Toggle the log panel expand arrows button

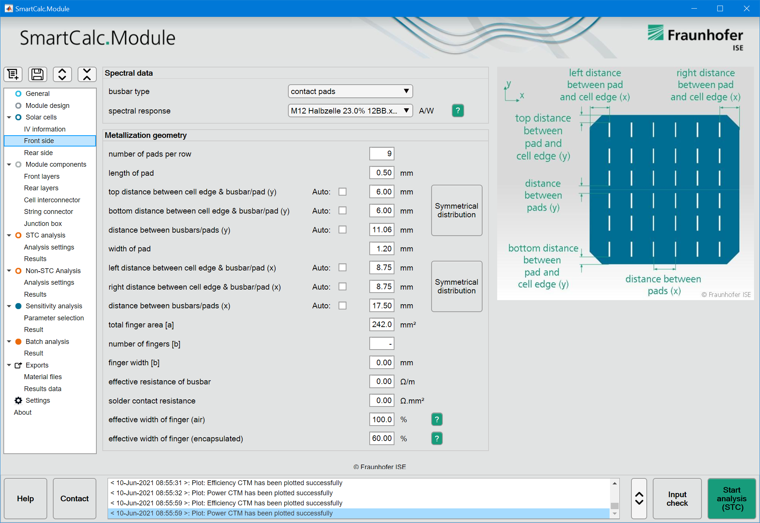click(x=639, y=499)
